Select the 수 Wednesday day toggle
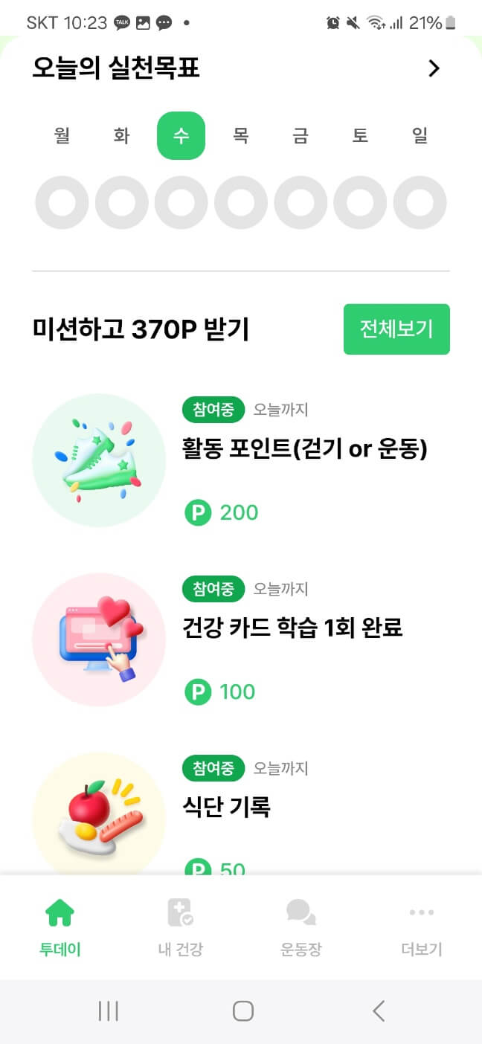 181,135
